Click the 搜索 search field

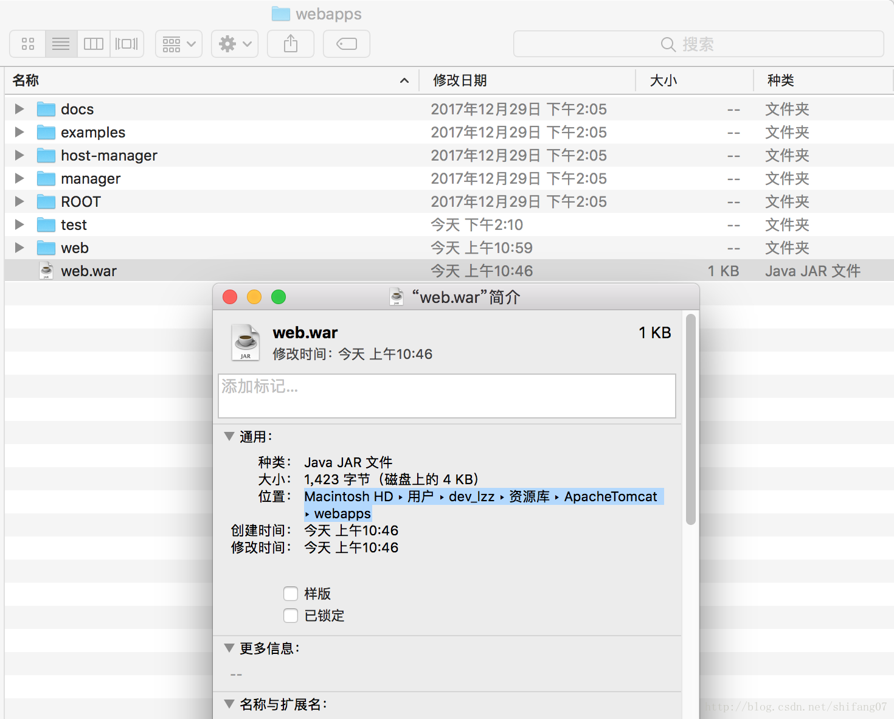[698, 44]
